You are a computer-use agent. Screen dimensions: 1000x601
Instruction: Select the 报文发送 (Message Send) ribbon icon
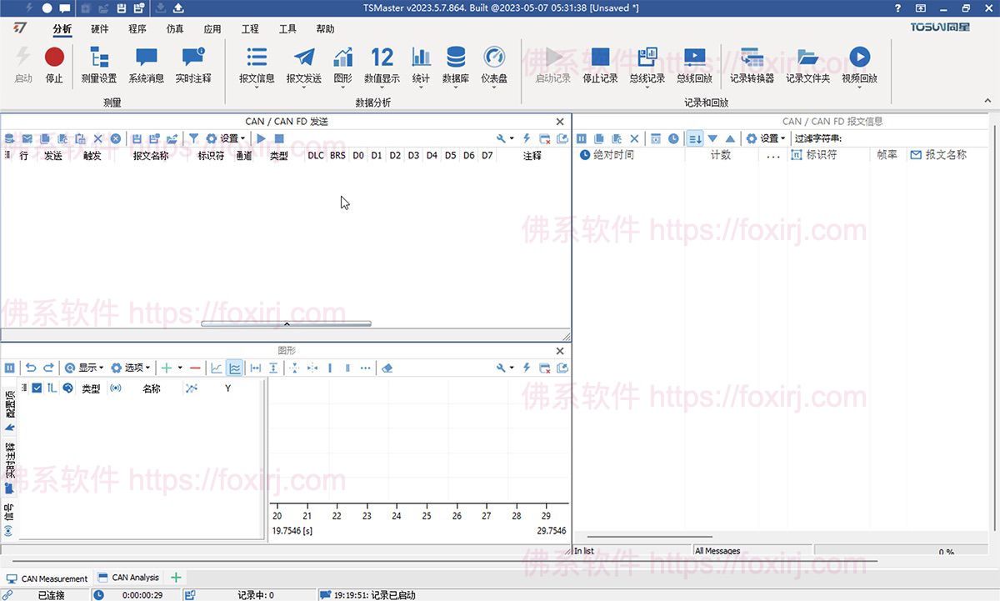pyautogui.click(x=304, y=65)
